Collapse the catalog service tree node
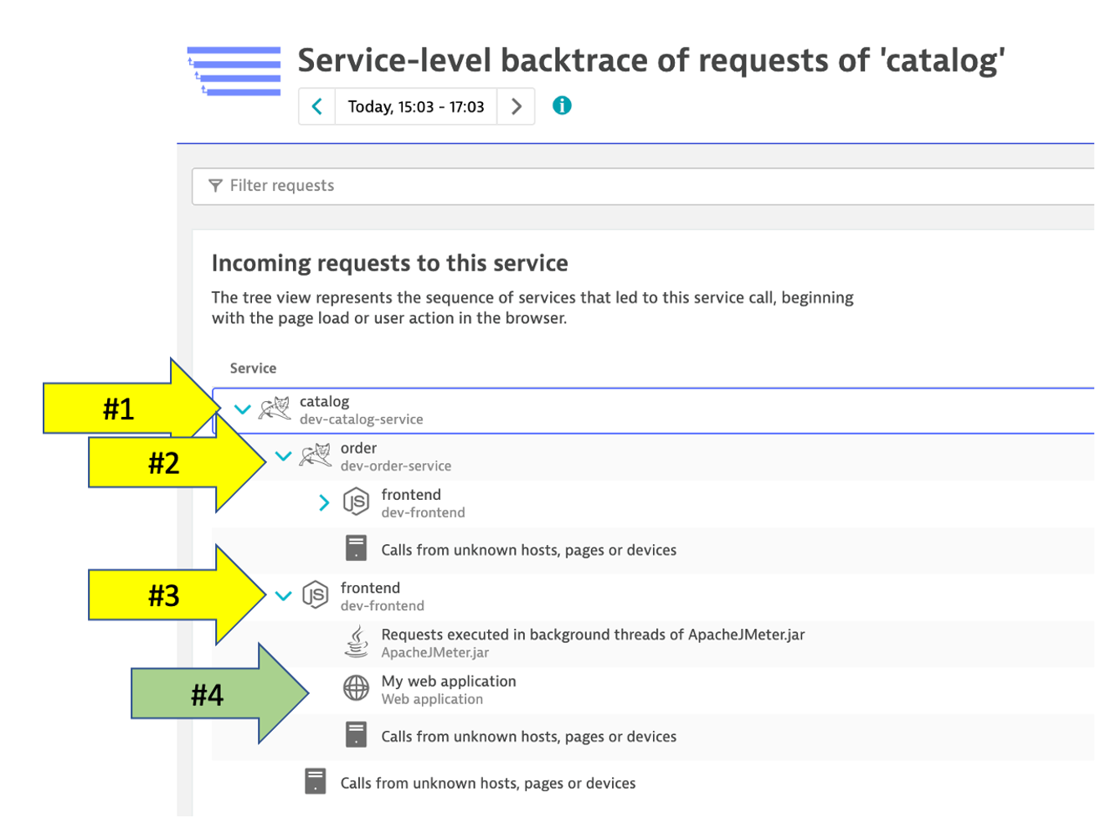 point(242,409)
